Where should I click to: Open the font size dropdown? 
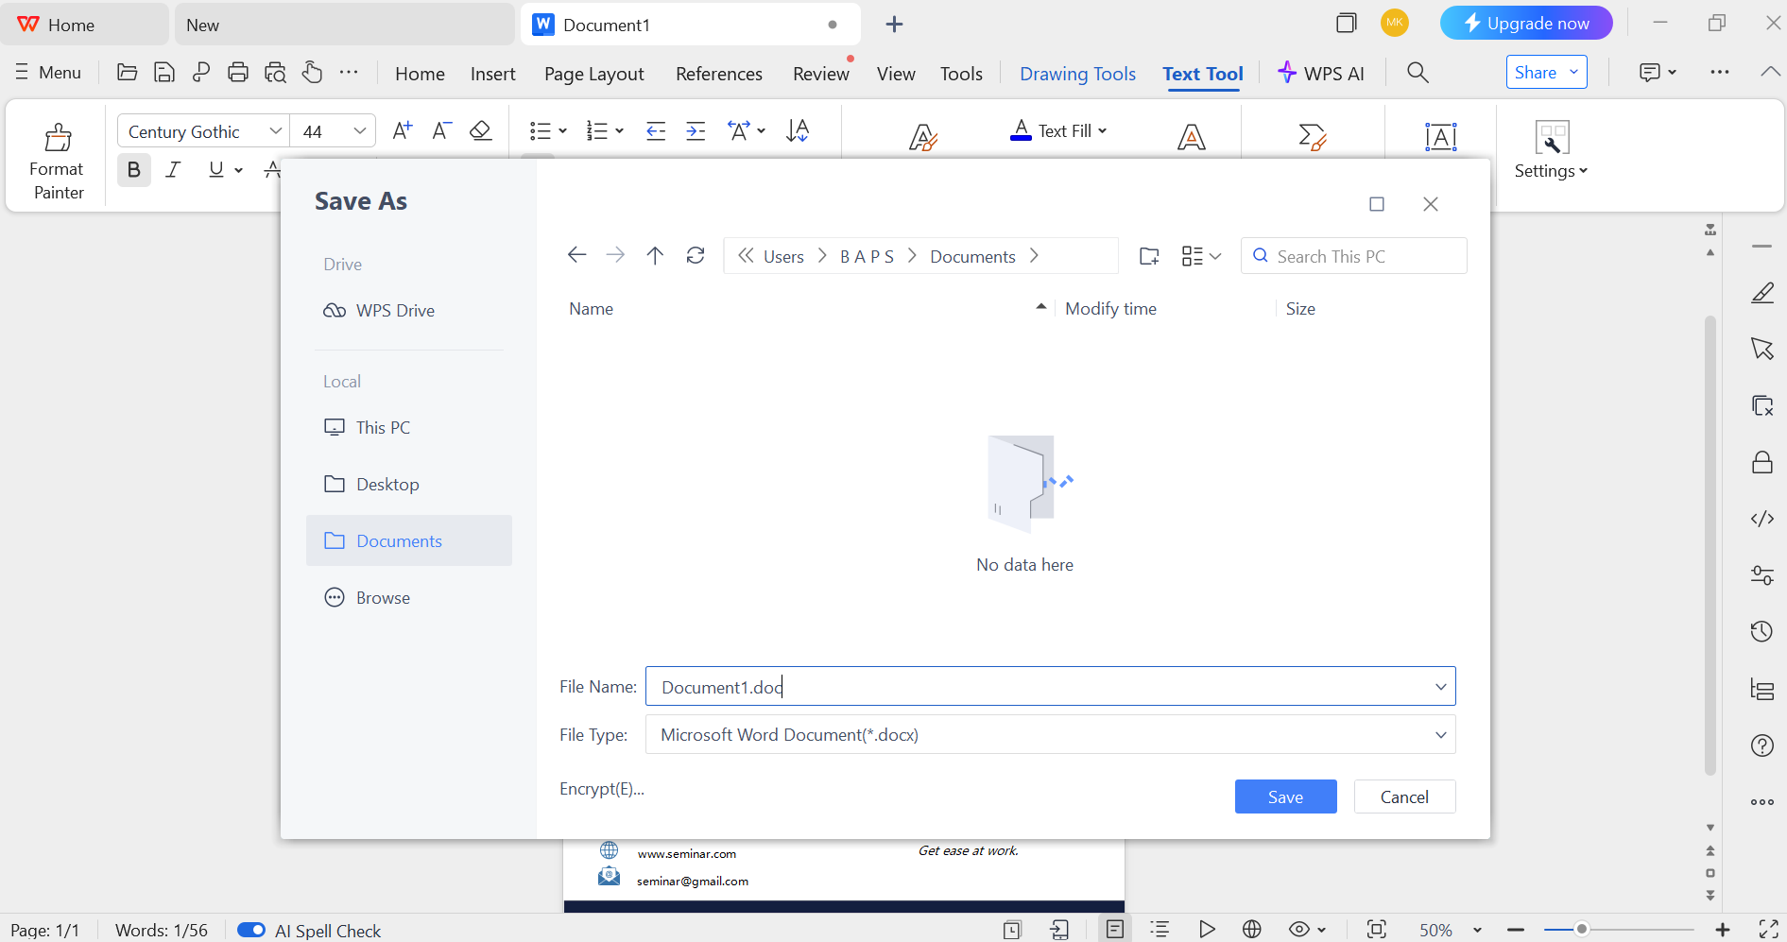tap(358, 130)
